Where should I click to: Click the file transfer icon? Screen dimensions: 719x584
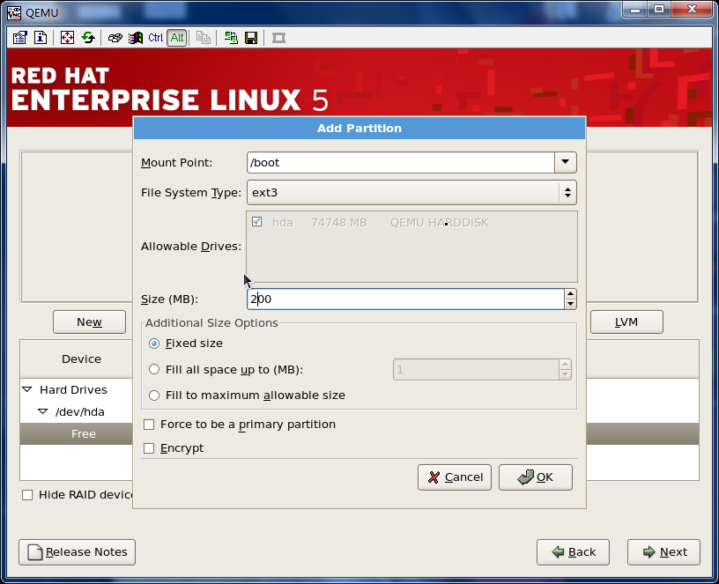pos(204,38)
